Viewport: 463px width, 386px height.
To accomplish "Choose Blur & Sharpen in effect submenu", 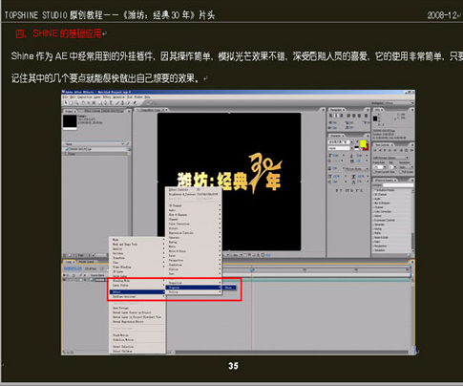I will click(x=194, y=215).
